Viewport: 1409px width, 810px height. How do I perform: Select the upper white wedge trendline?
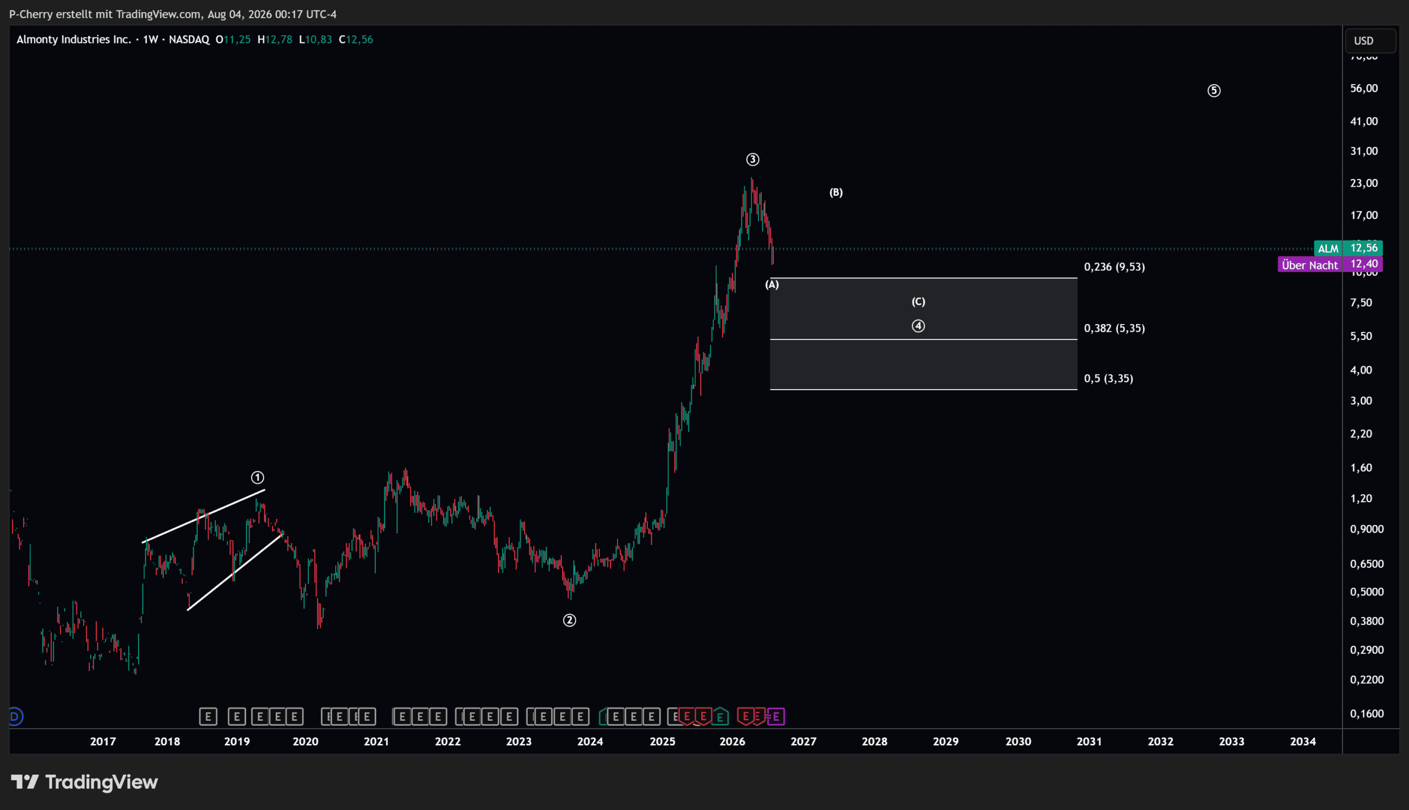[x=204, y=516]
